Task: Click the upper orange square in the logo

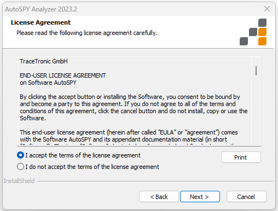Action: point(262,32)
